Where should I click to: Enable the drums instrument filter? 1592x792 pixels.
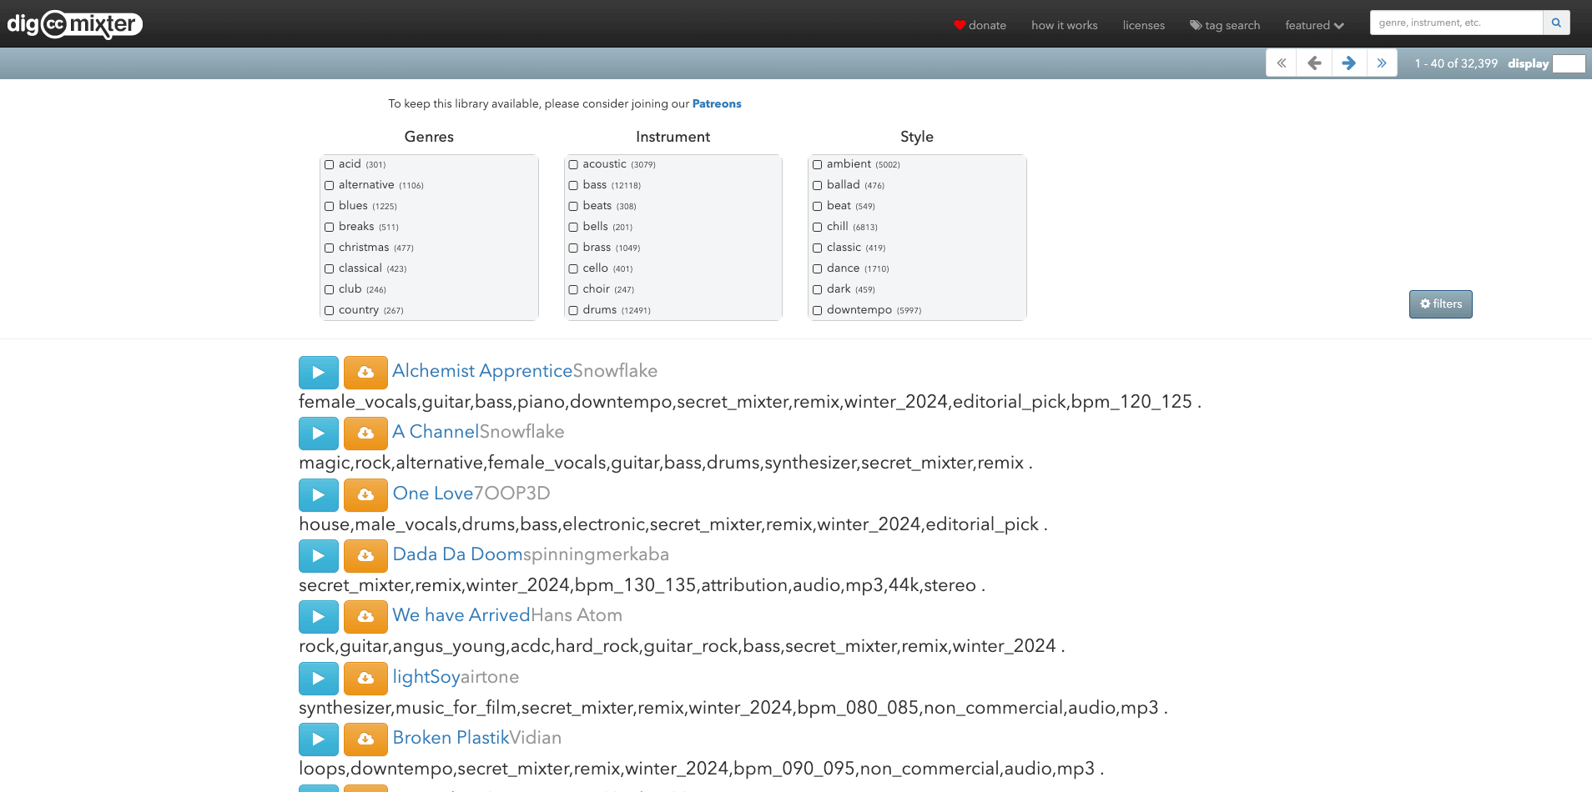(x=573, y=310)
